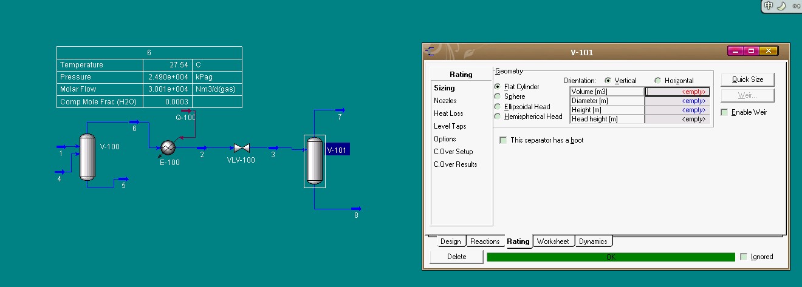802x287 pixels.
Task: Click the V-101 window title bar
Action: pyautogui.click(x=581, y=52)
